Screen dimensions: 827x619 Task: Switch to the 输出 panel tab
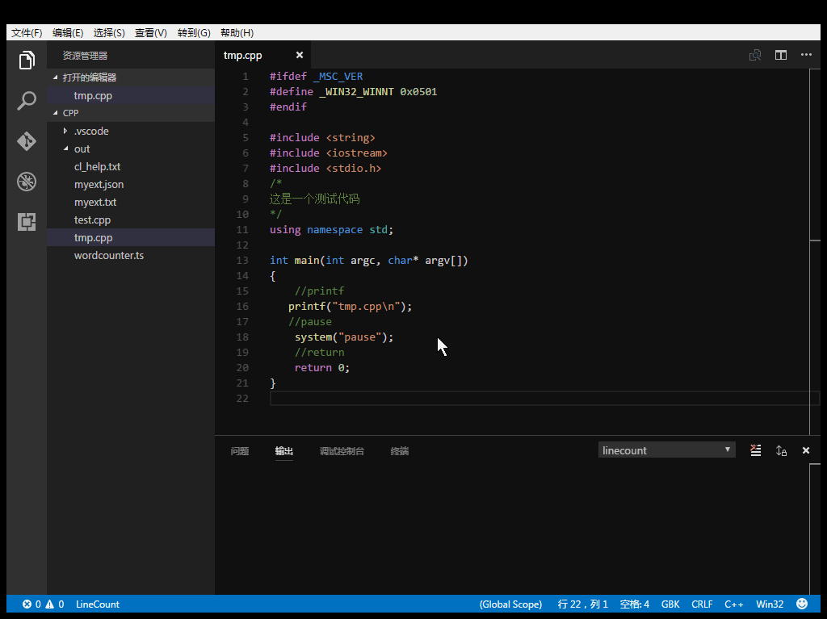coord(283,451)
